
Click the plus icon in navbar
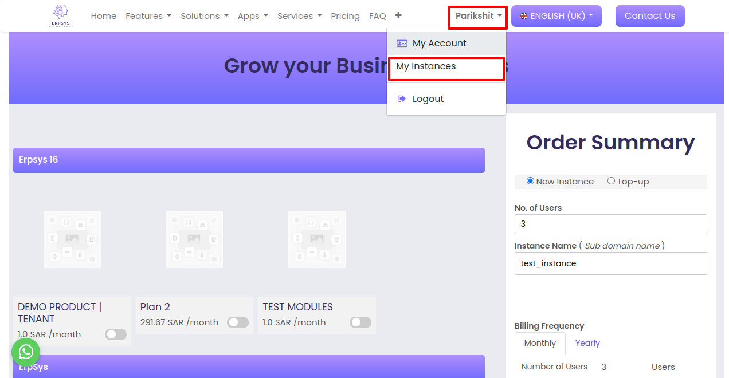tap(398, 15)
